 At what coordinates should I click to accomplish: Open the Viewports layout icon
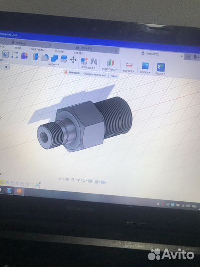coord(103,182)
